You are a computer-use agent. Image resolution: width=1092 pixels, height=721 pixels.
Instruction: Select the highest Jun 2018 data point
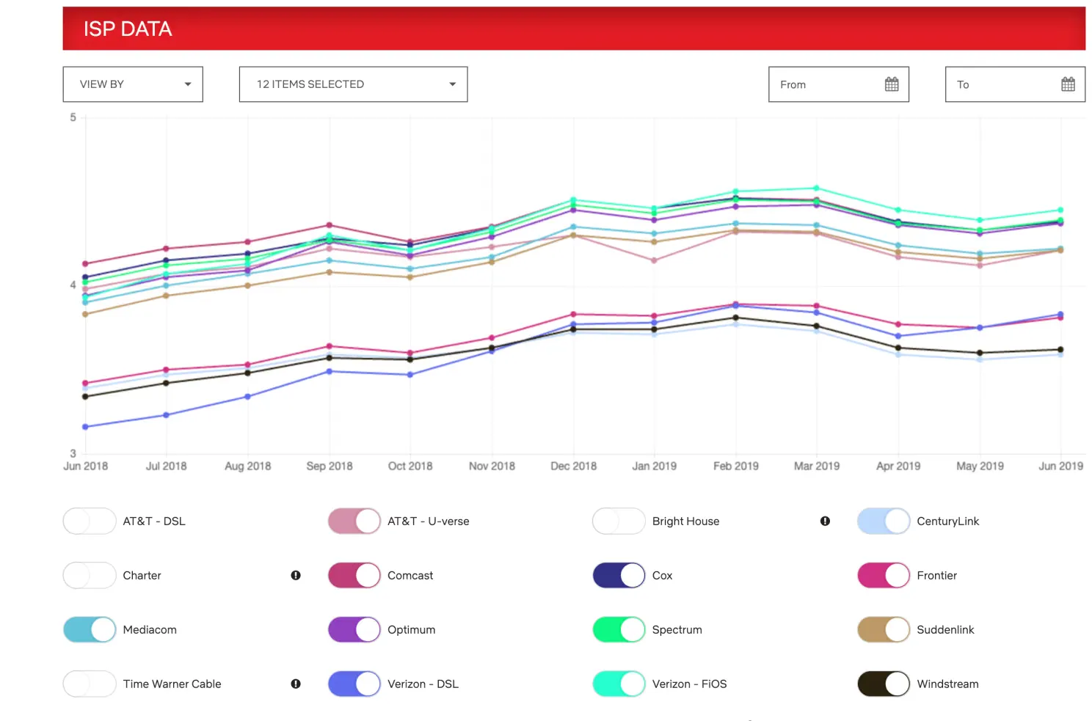85,264
